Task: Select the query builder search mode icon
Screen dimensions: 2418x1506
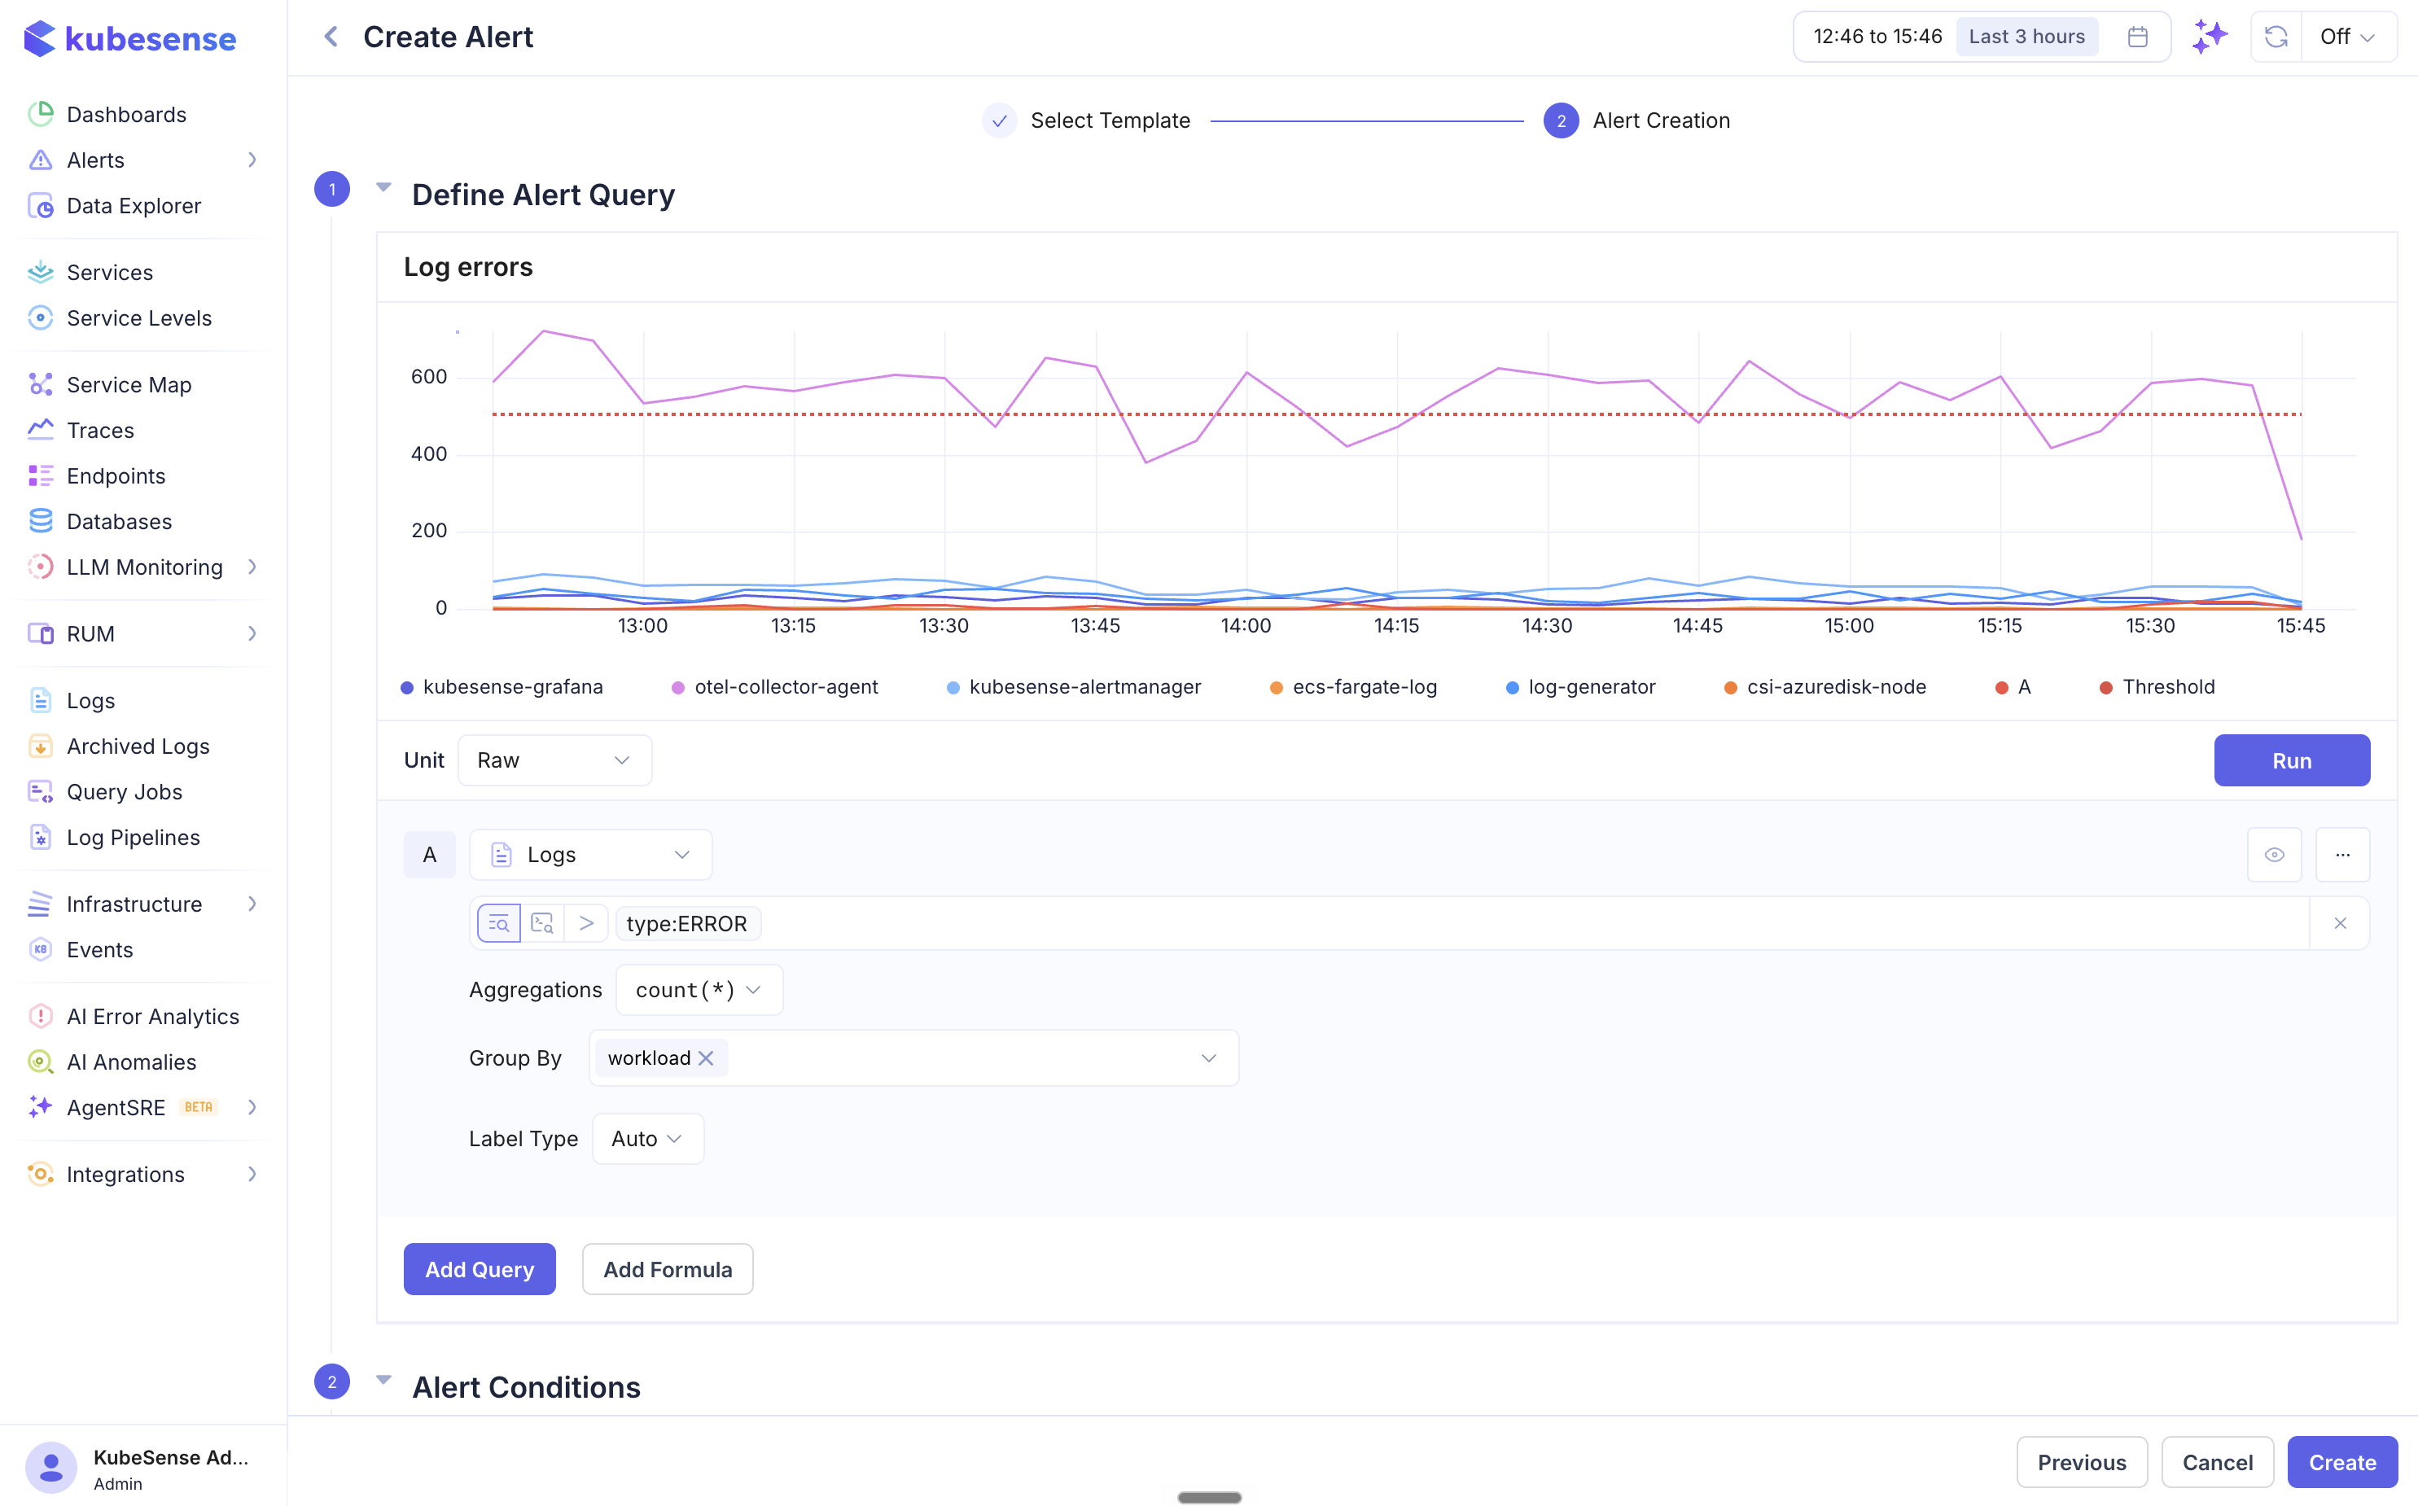Action: pos(499,923)
